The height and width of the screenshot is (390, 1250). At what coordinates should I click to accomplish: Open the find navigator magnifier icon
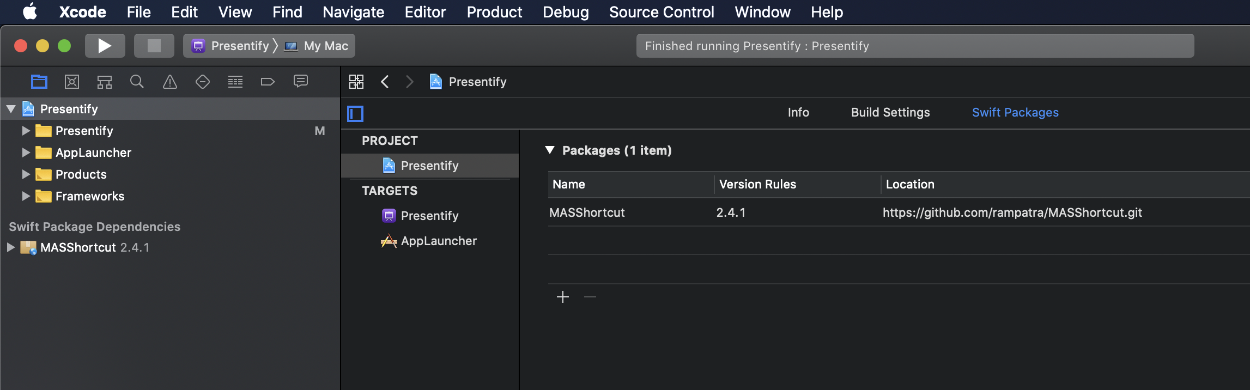tap(137, 82)
